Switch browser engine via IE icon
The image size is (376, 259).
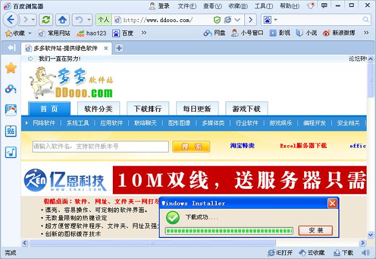227,20
